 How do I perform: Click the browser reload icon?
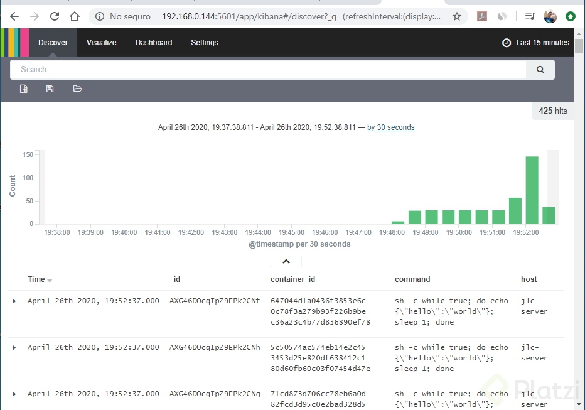coord(55,16)
